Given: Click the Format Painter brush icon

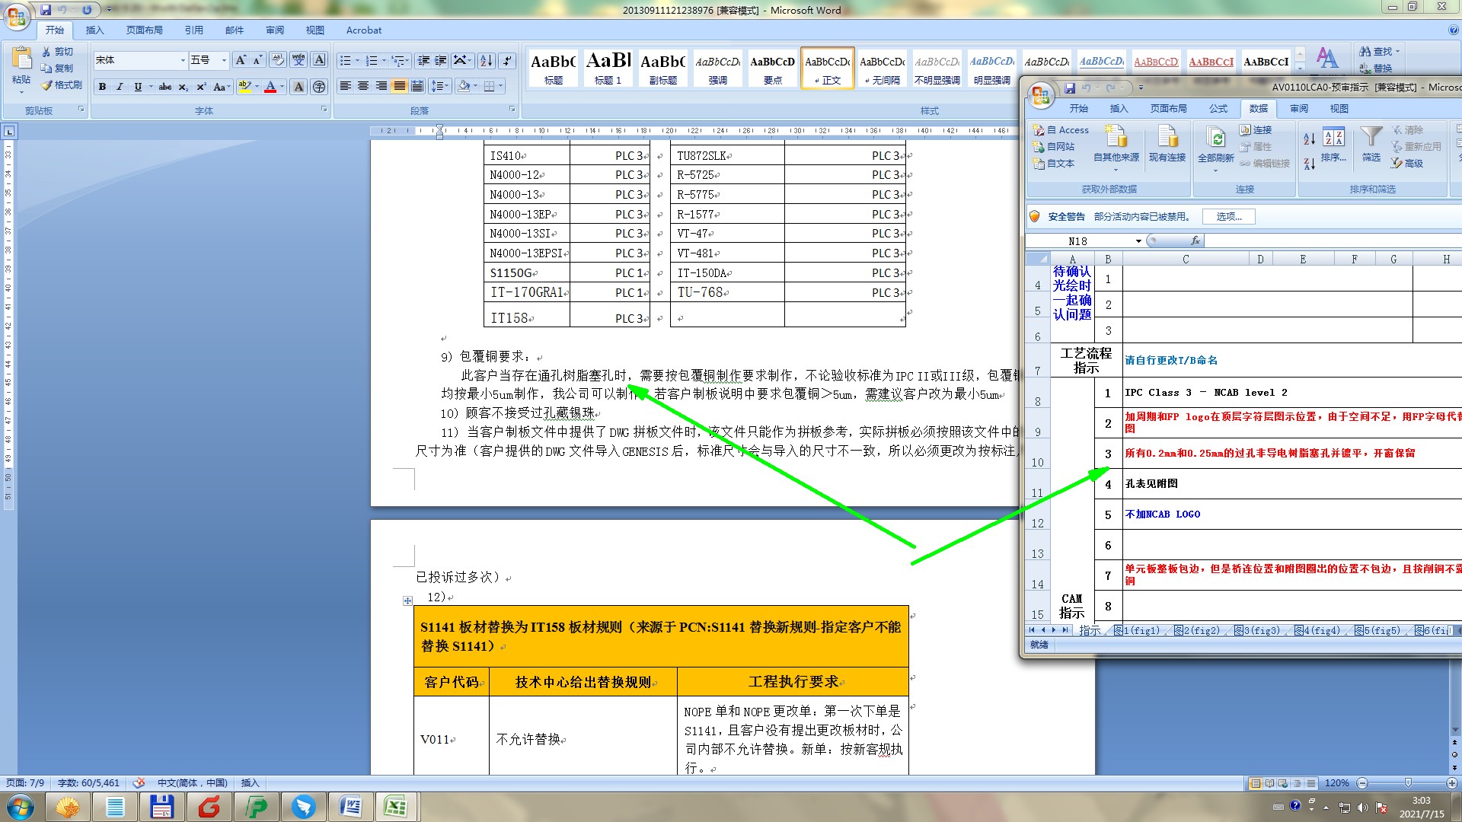Looking at the screenshot, I should pos(47,85).
